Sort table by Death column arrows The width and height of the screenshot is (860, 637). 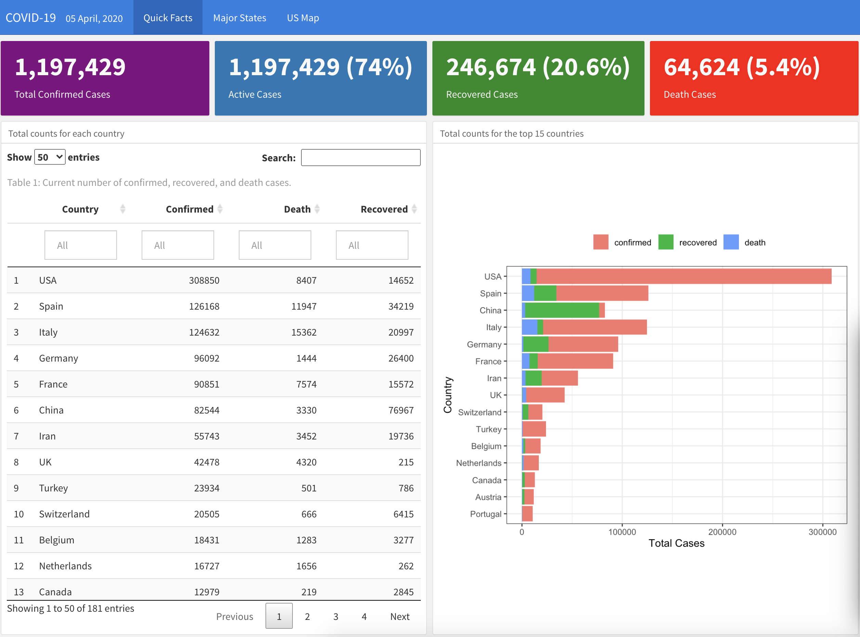(317, 209)
